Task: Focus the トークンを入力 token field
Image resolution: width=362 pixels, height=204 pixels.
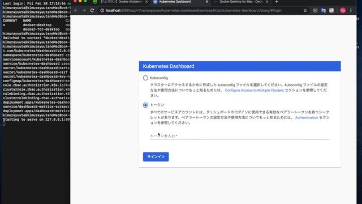Action: (x=240, y=136)
